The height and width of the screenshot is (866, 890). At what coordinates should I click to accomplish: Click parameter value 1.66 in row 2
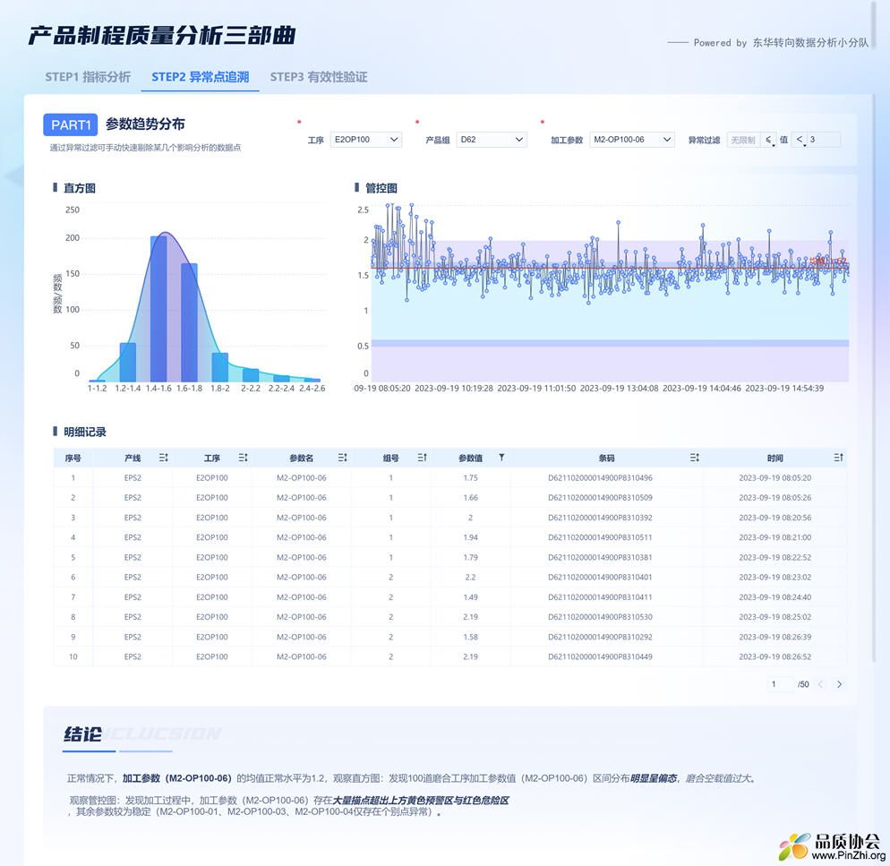coord(471,498)
